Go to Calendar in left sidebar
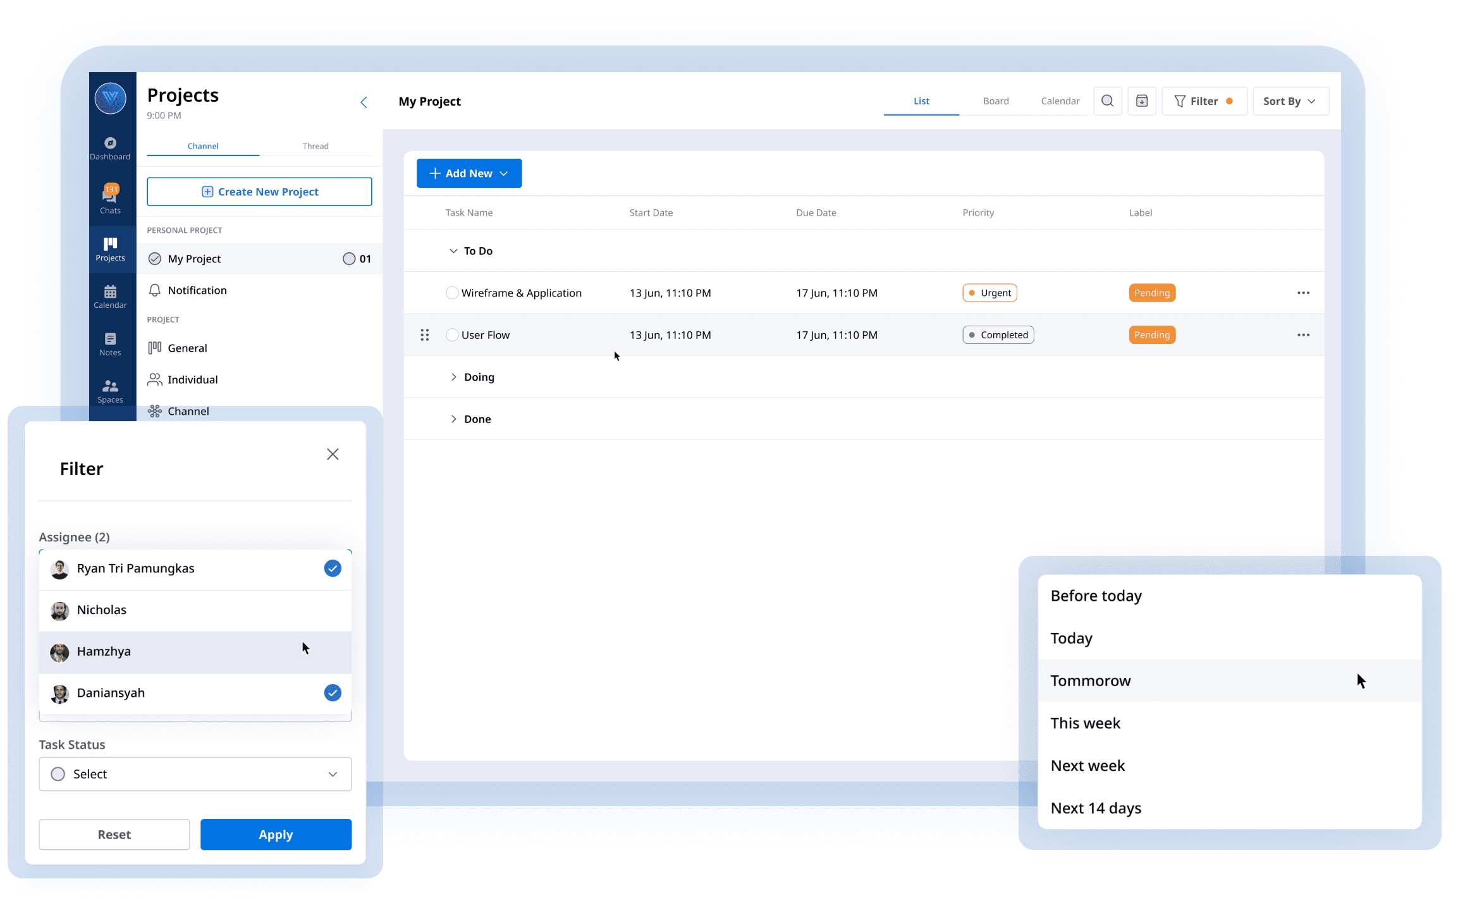Image resolution: width=1470 pixels, height=903 pixels. click(110, 297)
